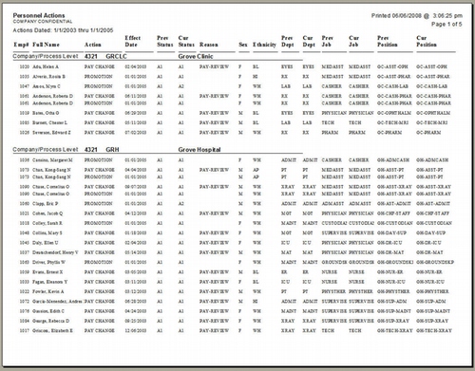Select the "Sex" column header
Viewport: 475px width, 371px height.
(x=243, y=45)
